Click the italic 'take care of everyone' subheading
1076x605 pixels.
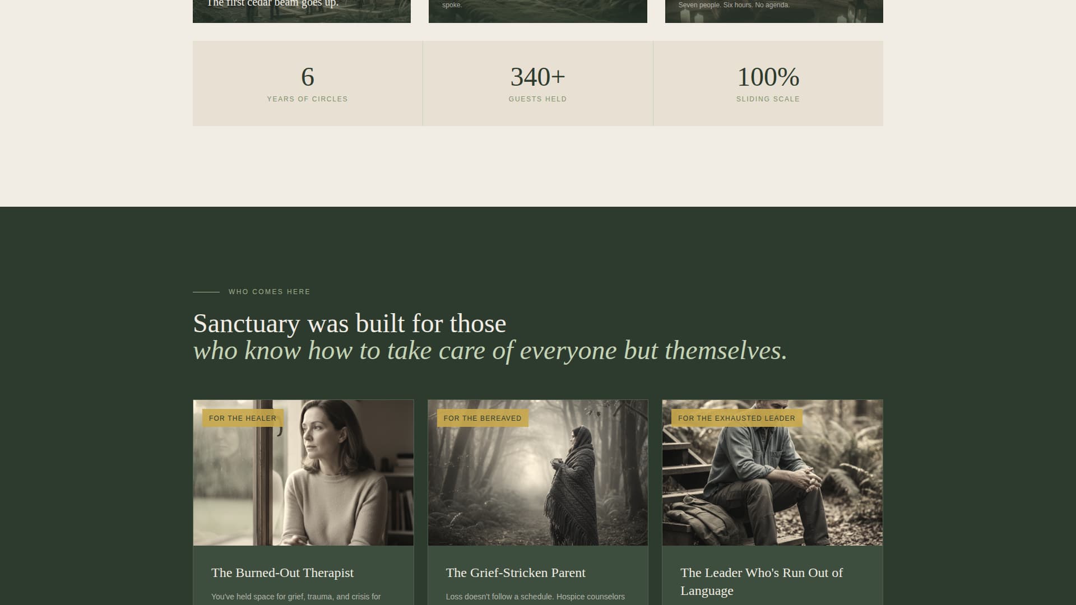click(490, 351)
